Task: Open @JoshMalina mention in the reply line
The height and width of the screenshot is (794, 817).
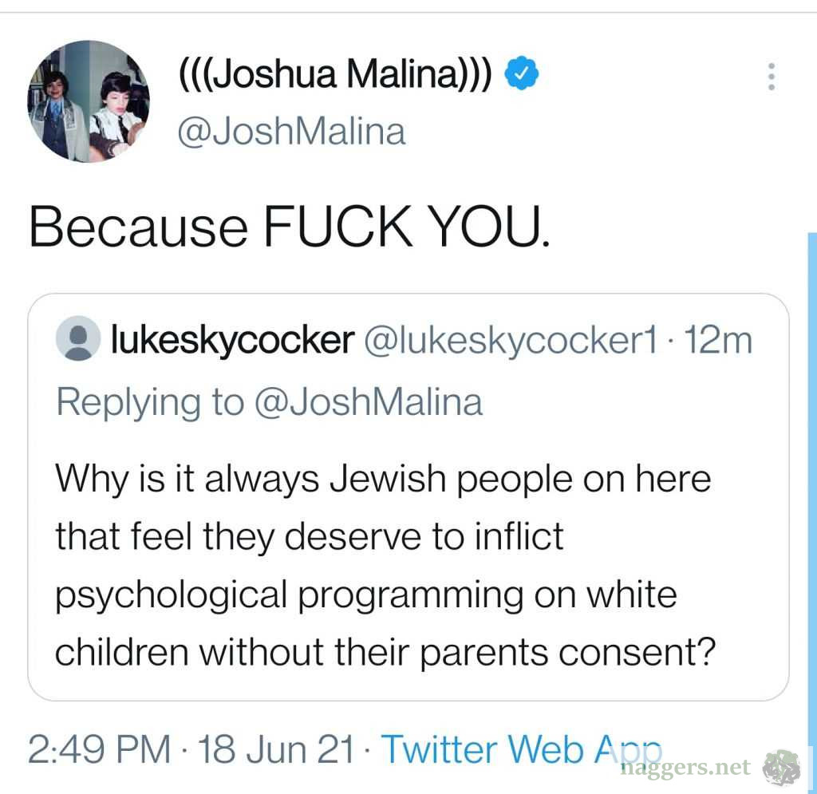Action: pos(368,401)
